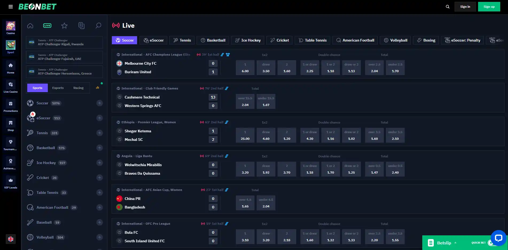Expand the Tennis category plus button
Screen dimensions: 508x250
(100, 133)
